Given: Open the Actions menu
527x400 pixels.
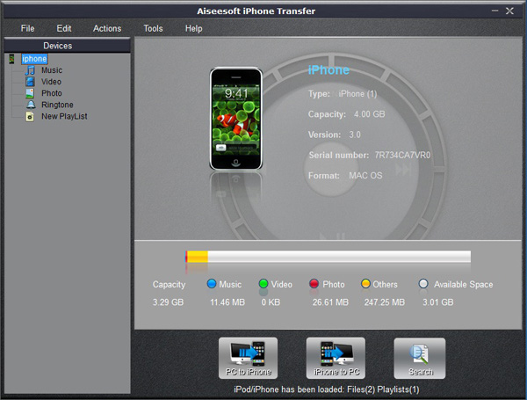Looking at the screenshot, I should coord(107,29).
